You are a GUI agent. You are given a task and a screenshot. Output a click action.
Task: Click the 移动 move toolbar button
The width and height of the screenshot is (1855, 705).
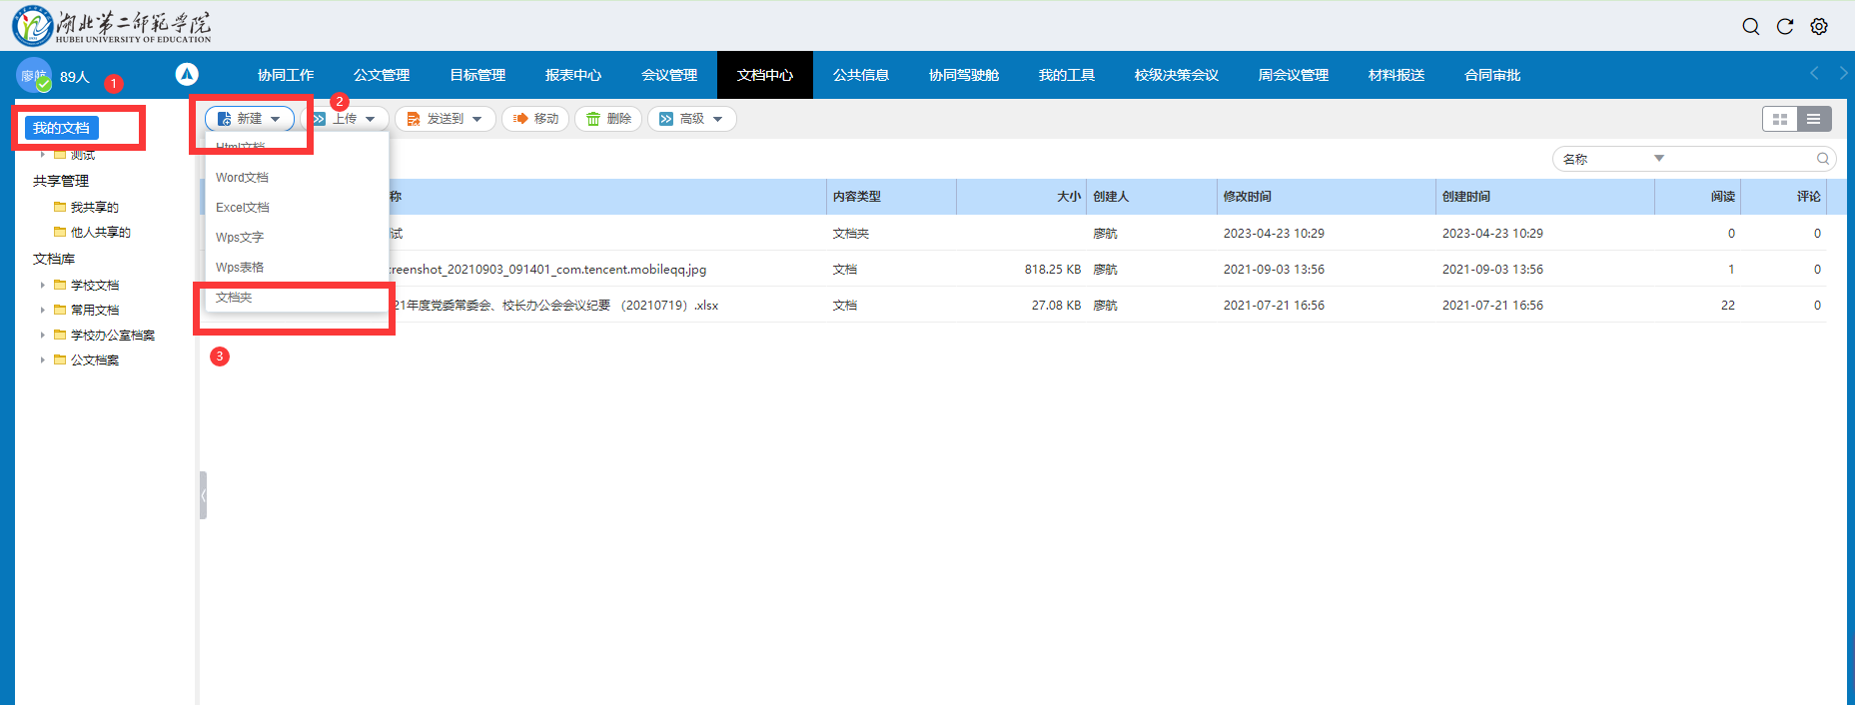[x=535, y=119]
